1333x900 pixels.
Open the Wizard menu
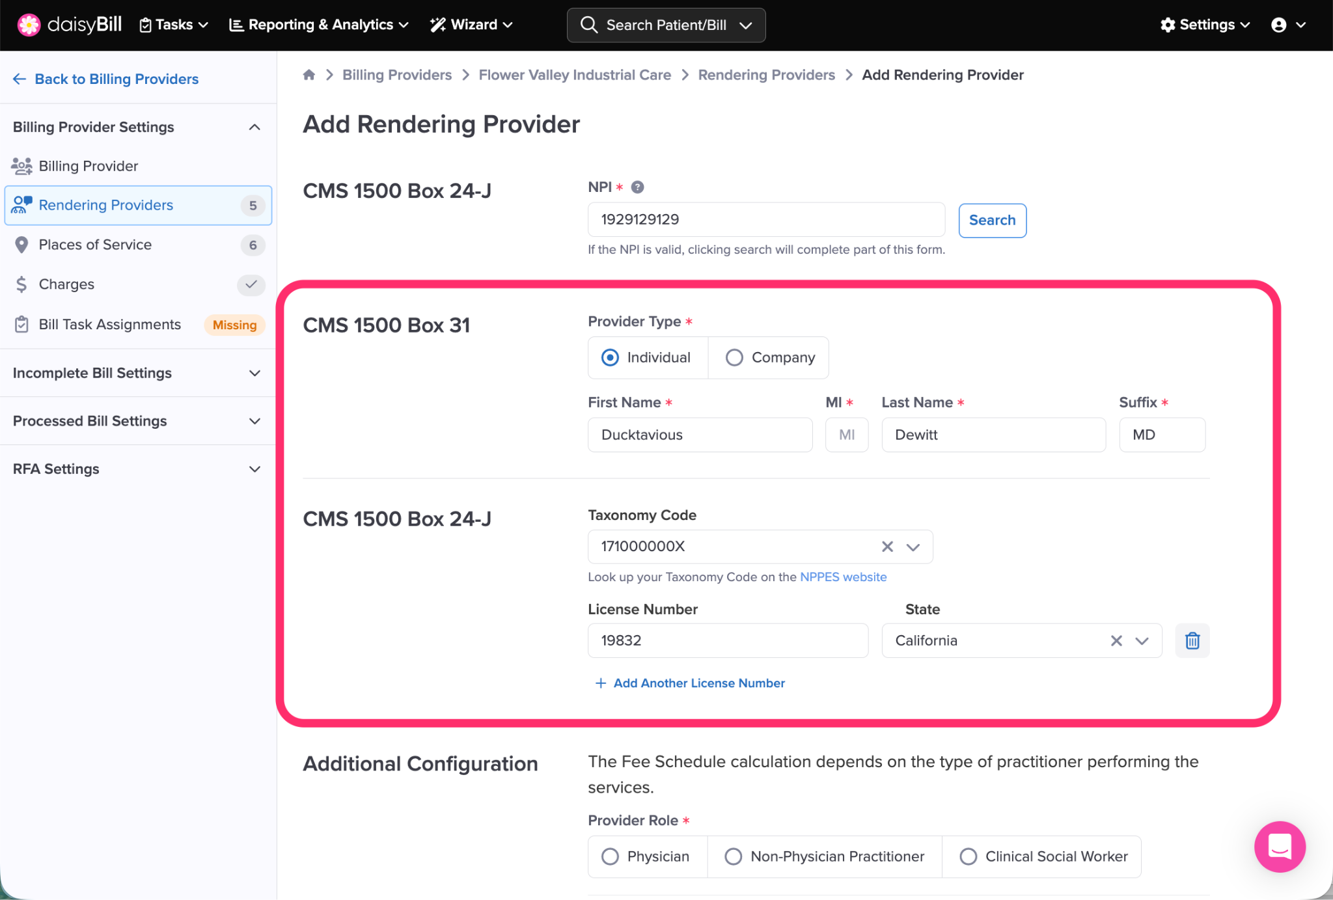471,25
